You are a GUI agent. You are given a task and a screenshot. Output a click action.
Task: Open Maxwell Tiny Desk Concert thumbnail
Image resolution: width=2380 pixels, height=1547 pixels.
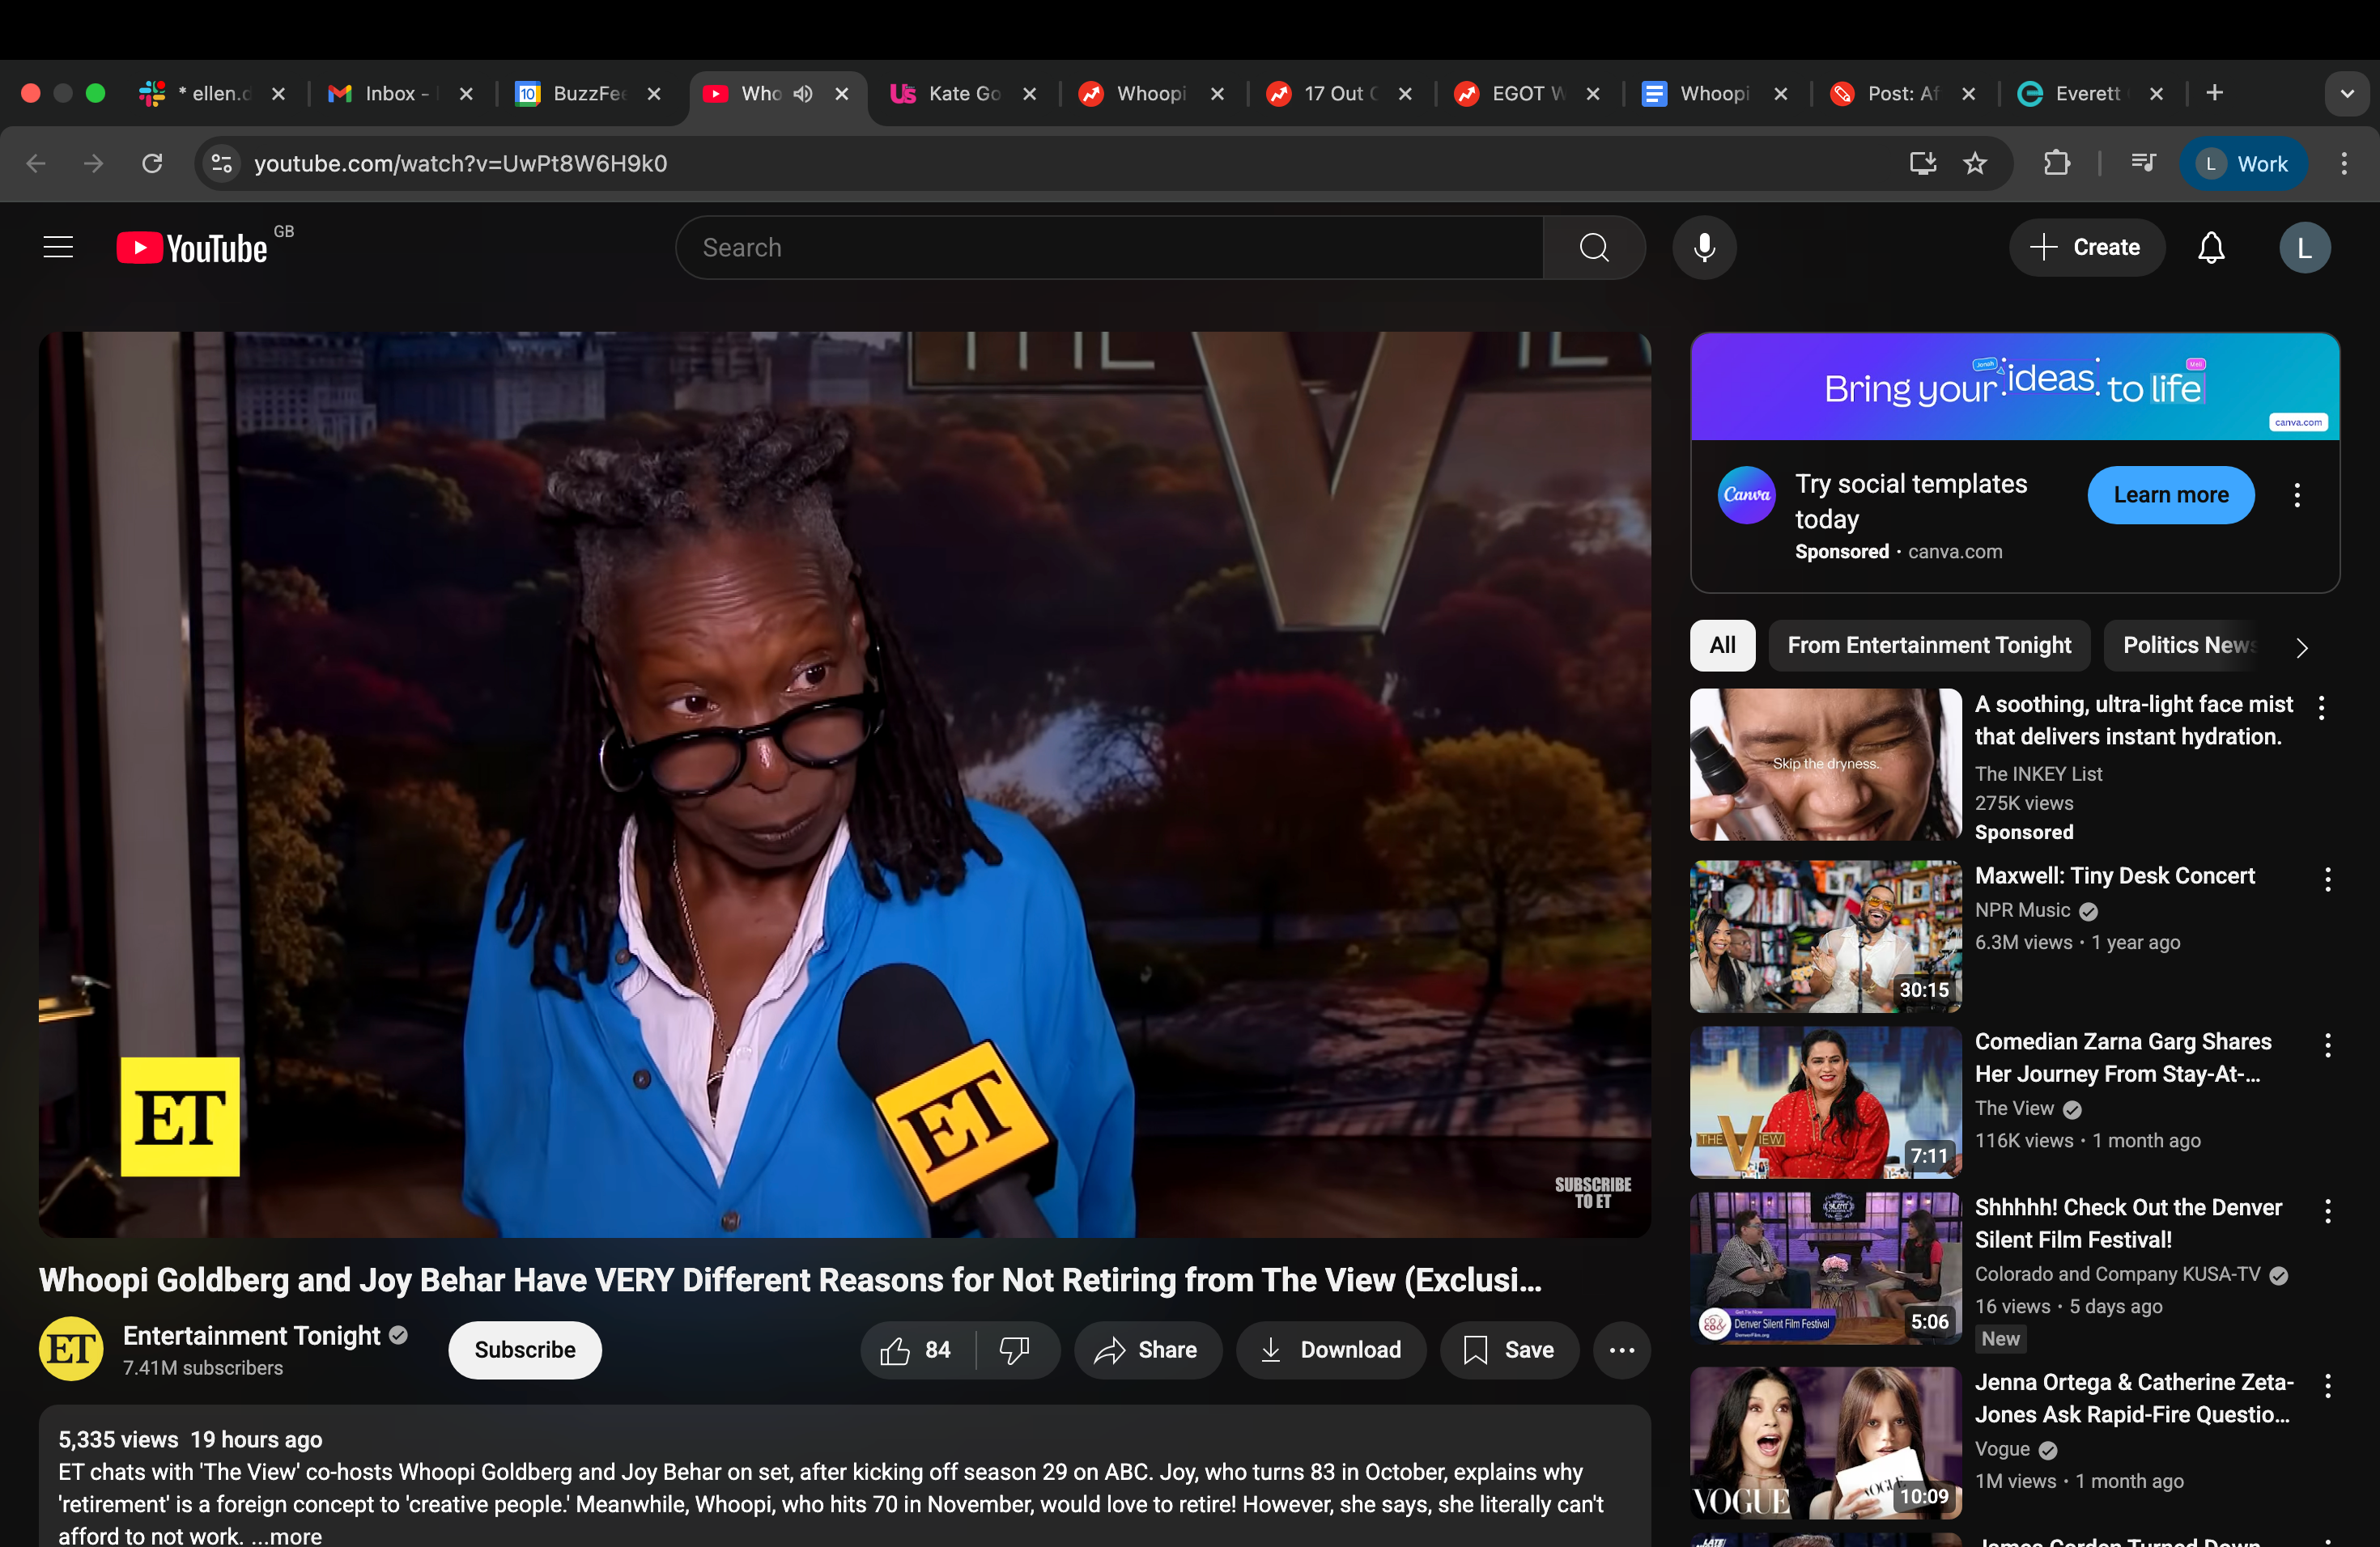click(1826, 936)
